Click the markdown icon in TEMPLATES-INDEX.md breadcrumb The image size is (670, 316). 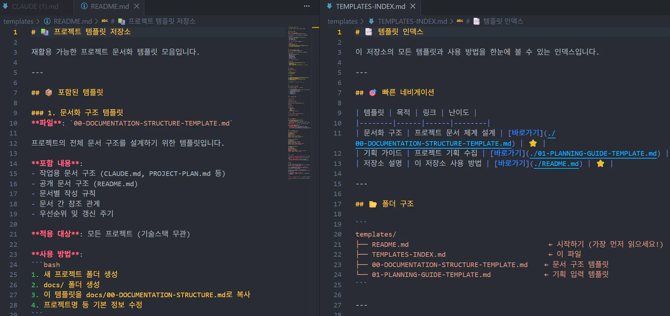(371, 21)
